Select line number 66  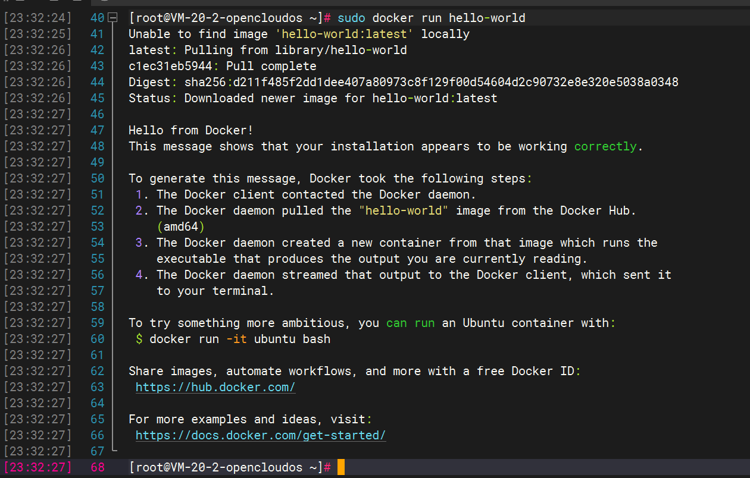[x=97, y=435]
